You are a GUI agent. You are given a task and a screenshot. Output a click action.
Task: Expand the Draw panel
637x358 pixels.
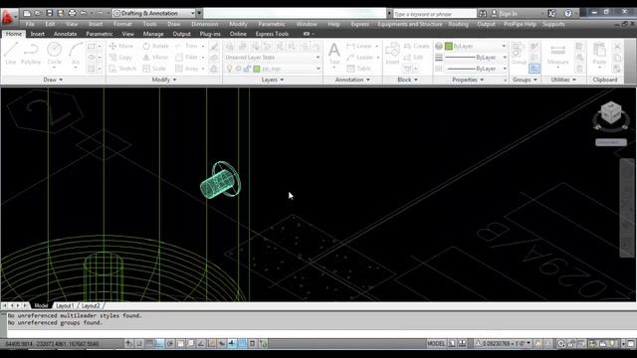(x=53, y=80)
